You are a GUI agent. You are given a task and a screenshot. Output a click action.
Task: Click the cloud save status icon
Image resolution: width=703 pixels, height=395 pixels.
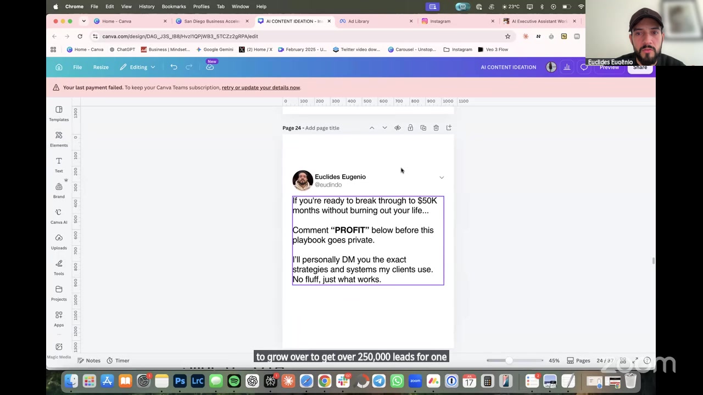[x=210, y=67]
